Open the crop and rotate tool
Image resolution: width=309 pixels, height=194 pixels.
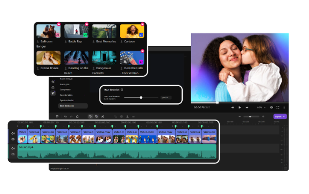click(x=115, y=117)
